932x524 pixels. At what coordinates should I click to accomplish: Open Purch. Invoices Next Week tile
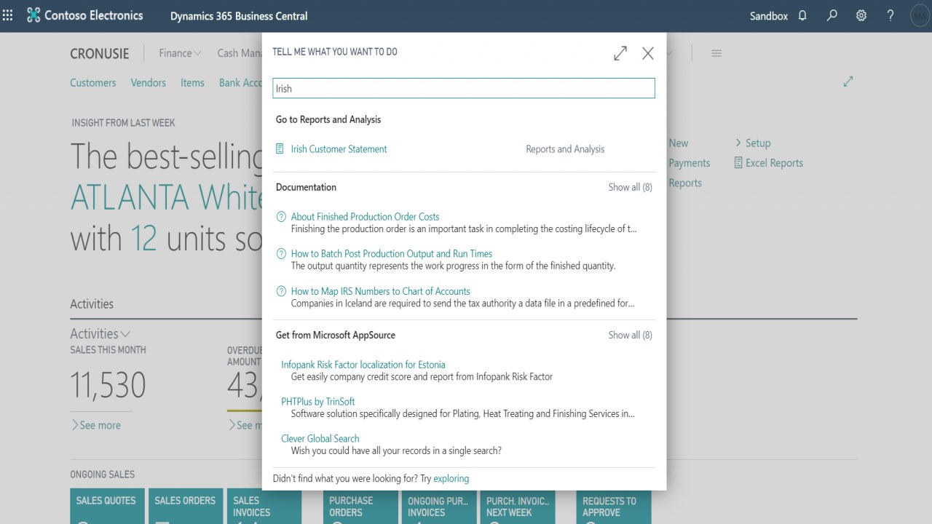(x=518, y=507)
